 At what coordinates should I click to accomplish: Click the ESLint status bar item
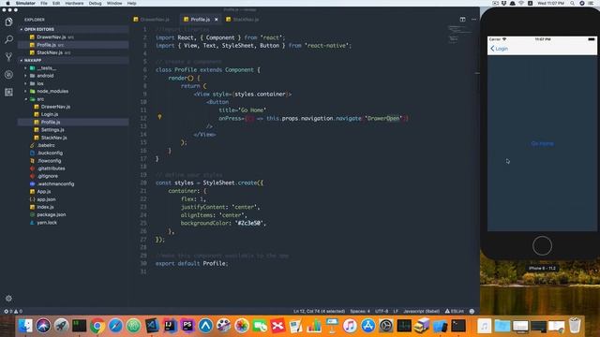coord(454,311)
